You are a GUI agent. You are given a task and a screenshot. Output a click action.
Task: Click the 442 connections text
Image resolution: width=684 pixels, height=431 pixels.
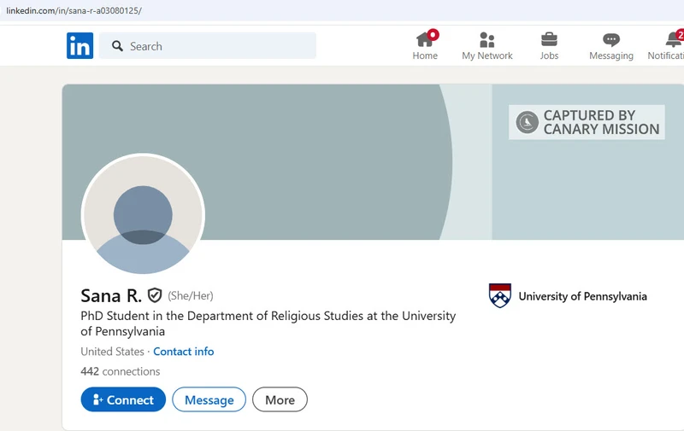121,371
